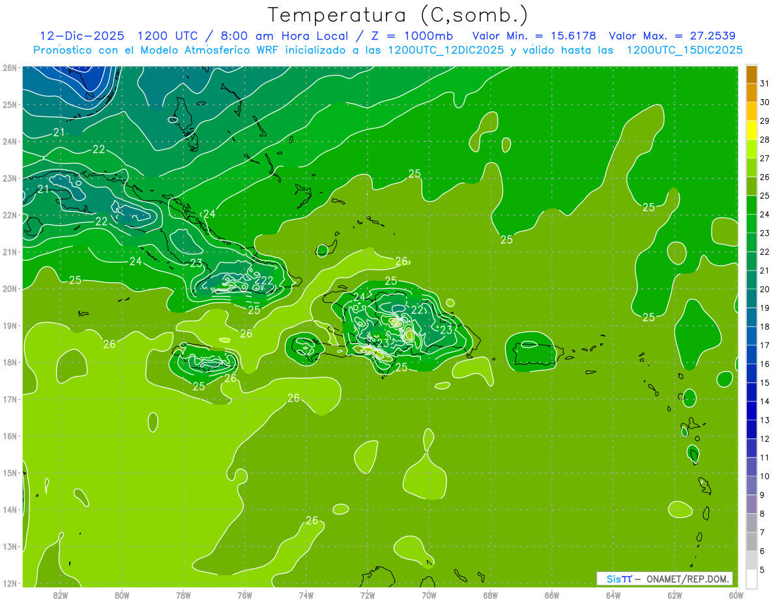Click the legend value 17

(765, 345)
